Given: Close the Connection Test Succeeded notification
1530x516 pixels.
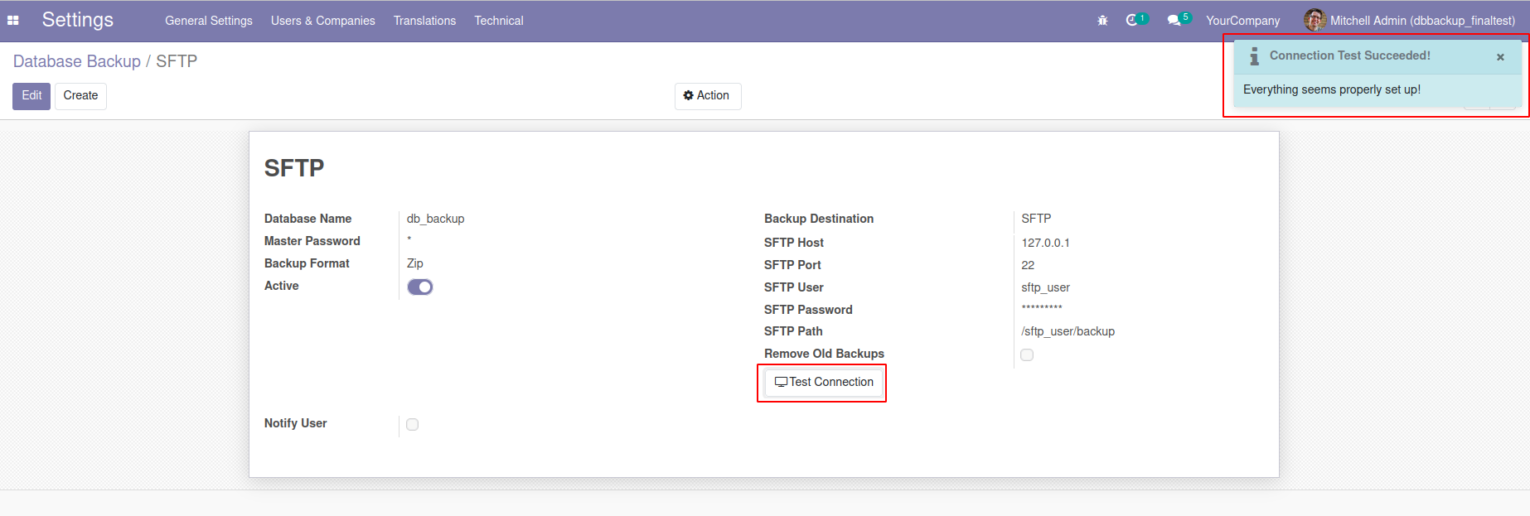Looking at the screenshot, I should [x=1500, y=57].
